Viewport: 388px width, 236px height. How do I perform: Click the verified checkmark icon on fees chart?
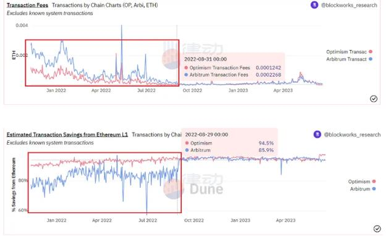point(373,99)
